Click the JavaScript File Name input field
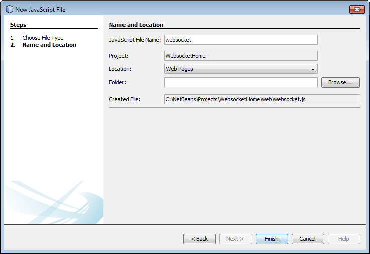The width and height of the screenshot is (370, 254). pos(240,40)
